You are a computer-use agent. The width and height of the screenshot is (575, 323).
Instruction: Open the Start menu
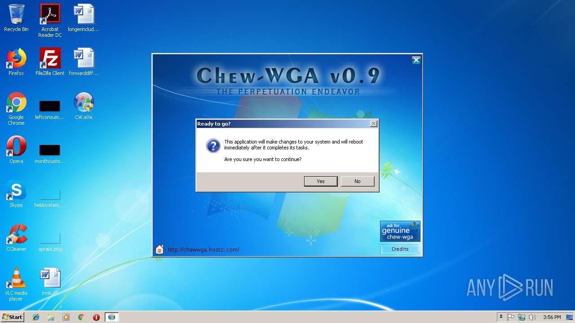coord(13,317)
